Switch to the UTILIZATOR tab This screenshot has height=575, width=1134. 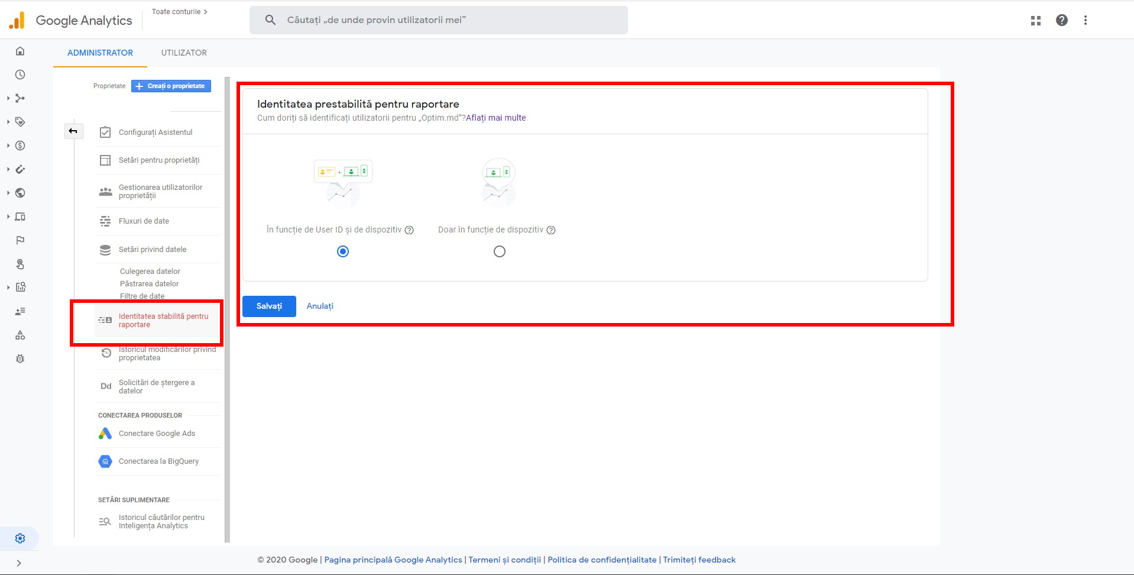tap(184, 53)
